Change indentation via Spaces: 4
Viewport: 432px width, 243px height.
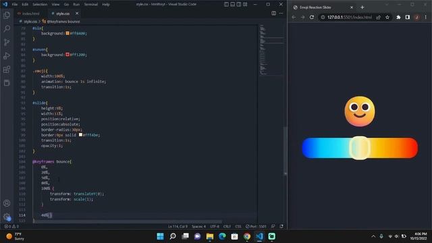(x=198, y=226)
